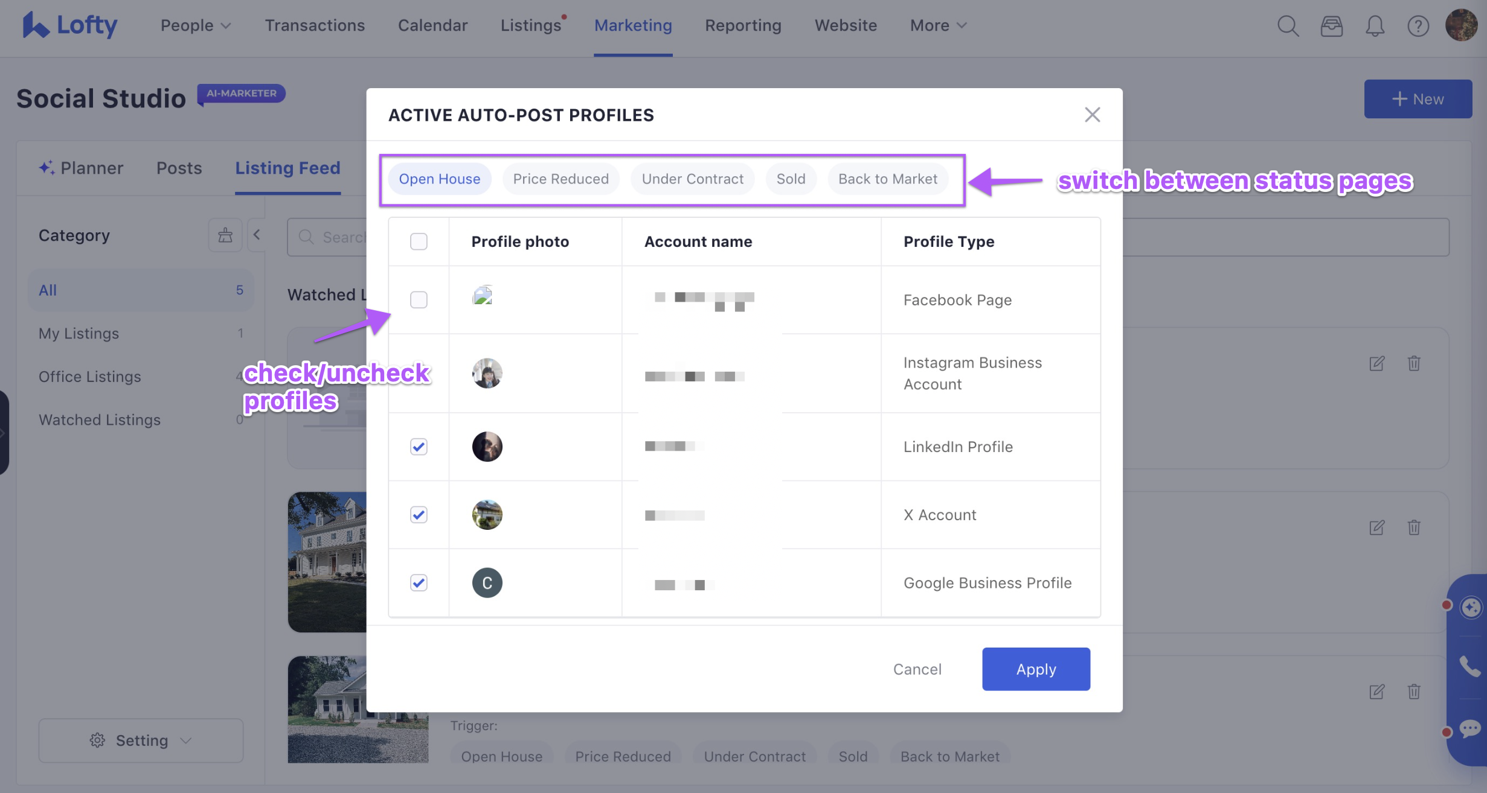
Task: Switch to the Price Reduced status tab
Action: click(560, 179)
